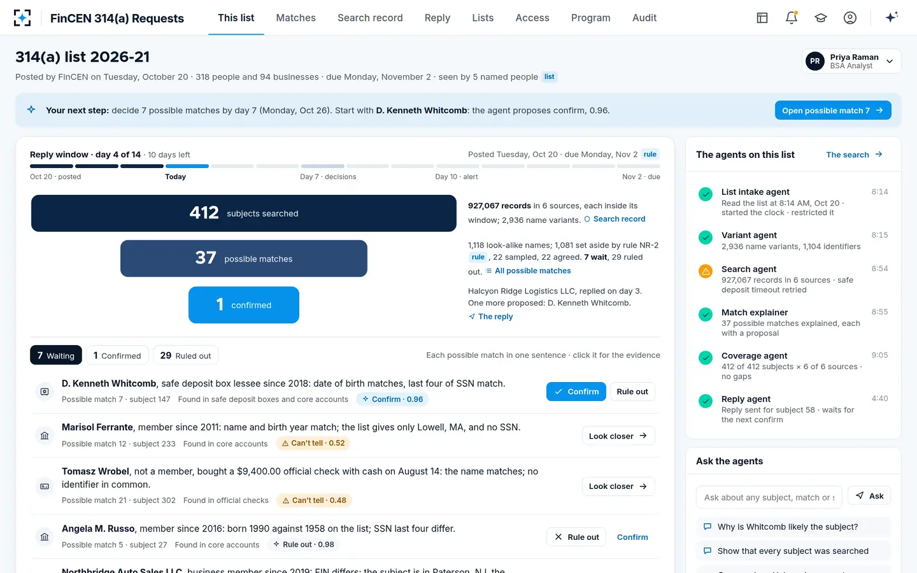The width and height of the screenshot is (917, 573).
Task: Click the Coverage agent status checkmark
Action: [706, 358]
